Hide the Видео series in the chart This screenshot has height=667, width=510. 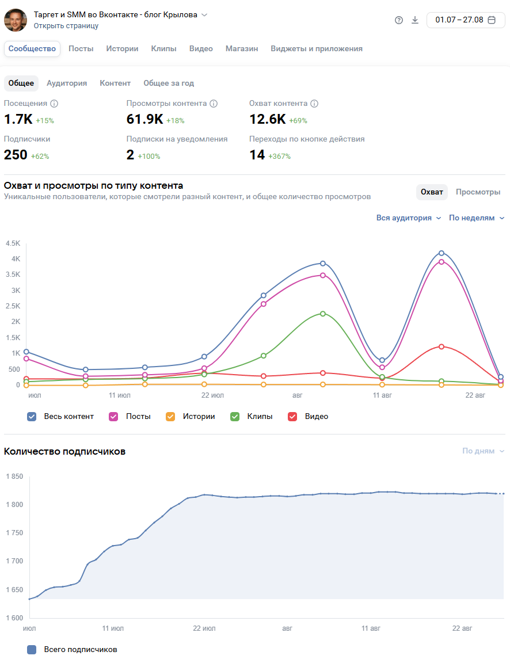tap(292, 416)
